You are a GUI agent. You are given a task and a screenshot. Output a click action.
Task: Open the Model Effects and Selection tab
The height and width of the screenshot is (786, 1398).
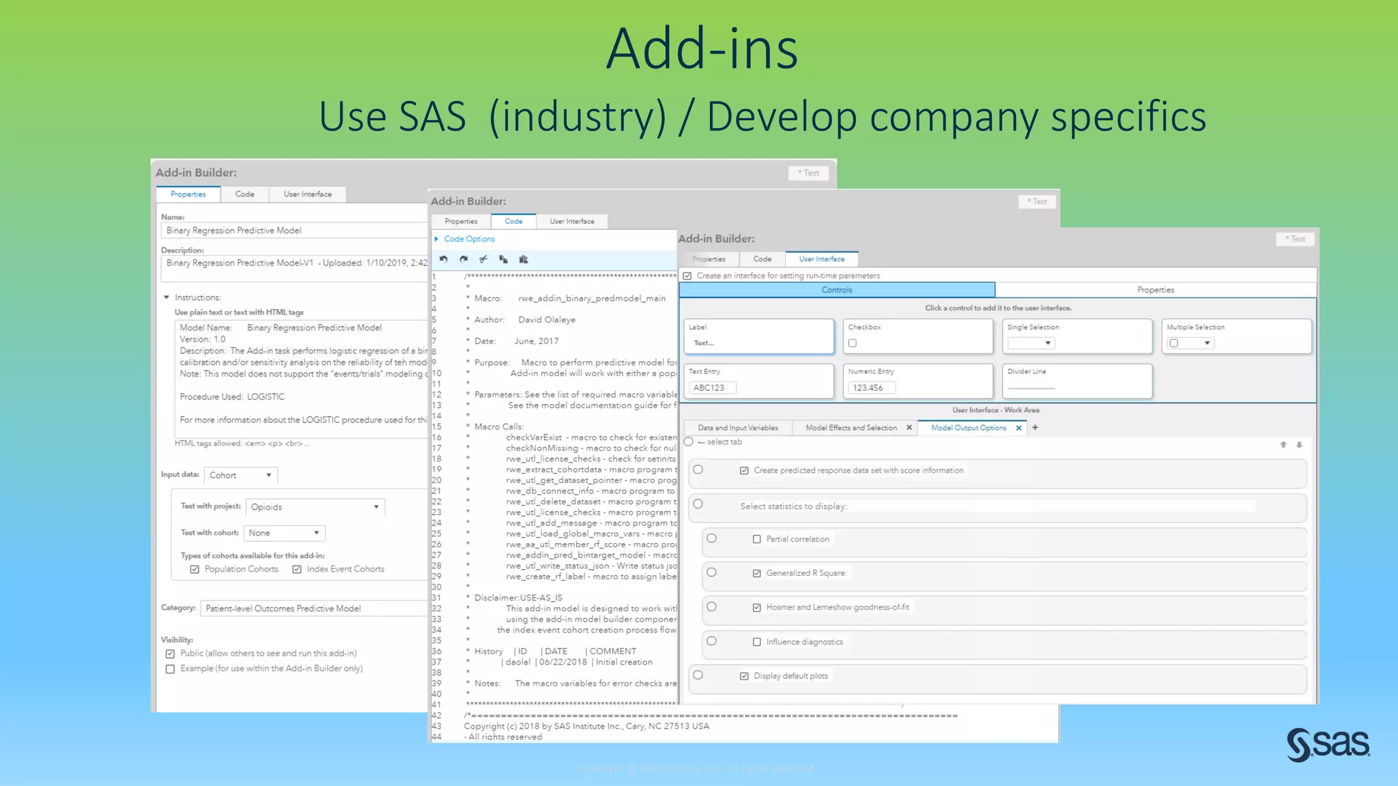click(851, 428)
